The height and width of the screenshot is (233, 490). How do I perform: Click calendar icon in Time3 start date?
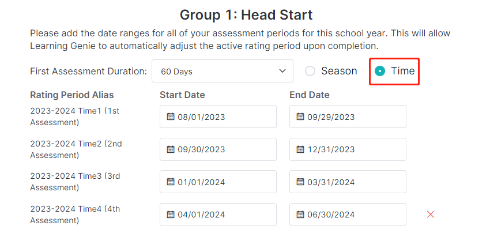pos(170,182)
